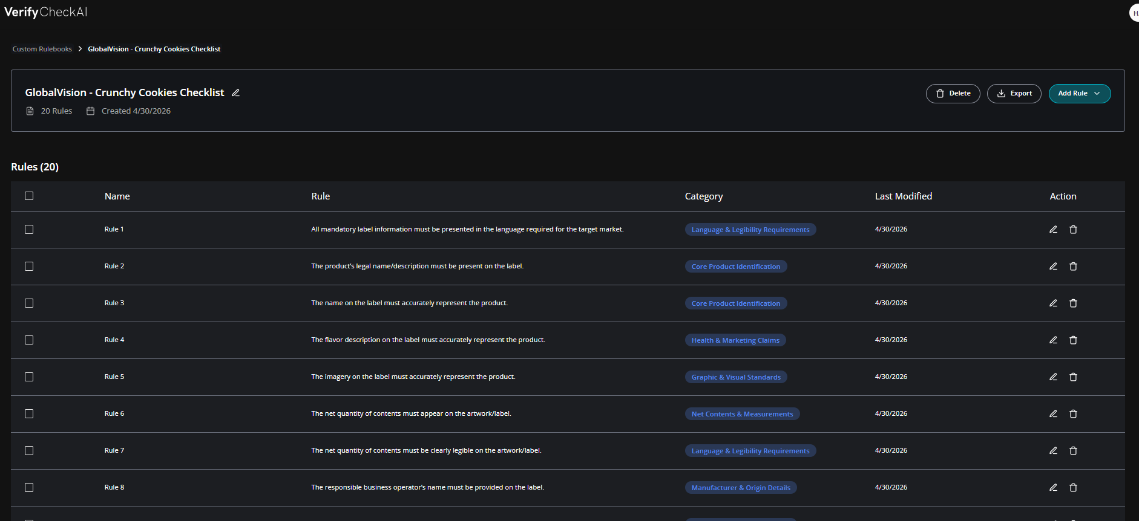Delete Rule 1 using its trash icon
Screen dimensions: 1139x521
pos(1073,230)
